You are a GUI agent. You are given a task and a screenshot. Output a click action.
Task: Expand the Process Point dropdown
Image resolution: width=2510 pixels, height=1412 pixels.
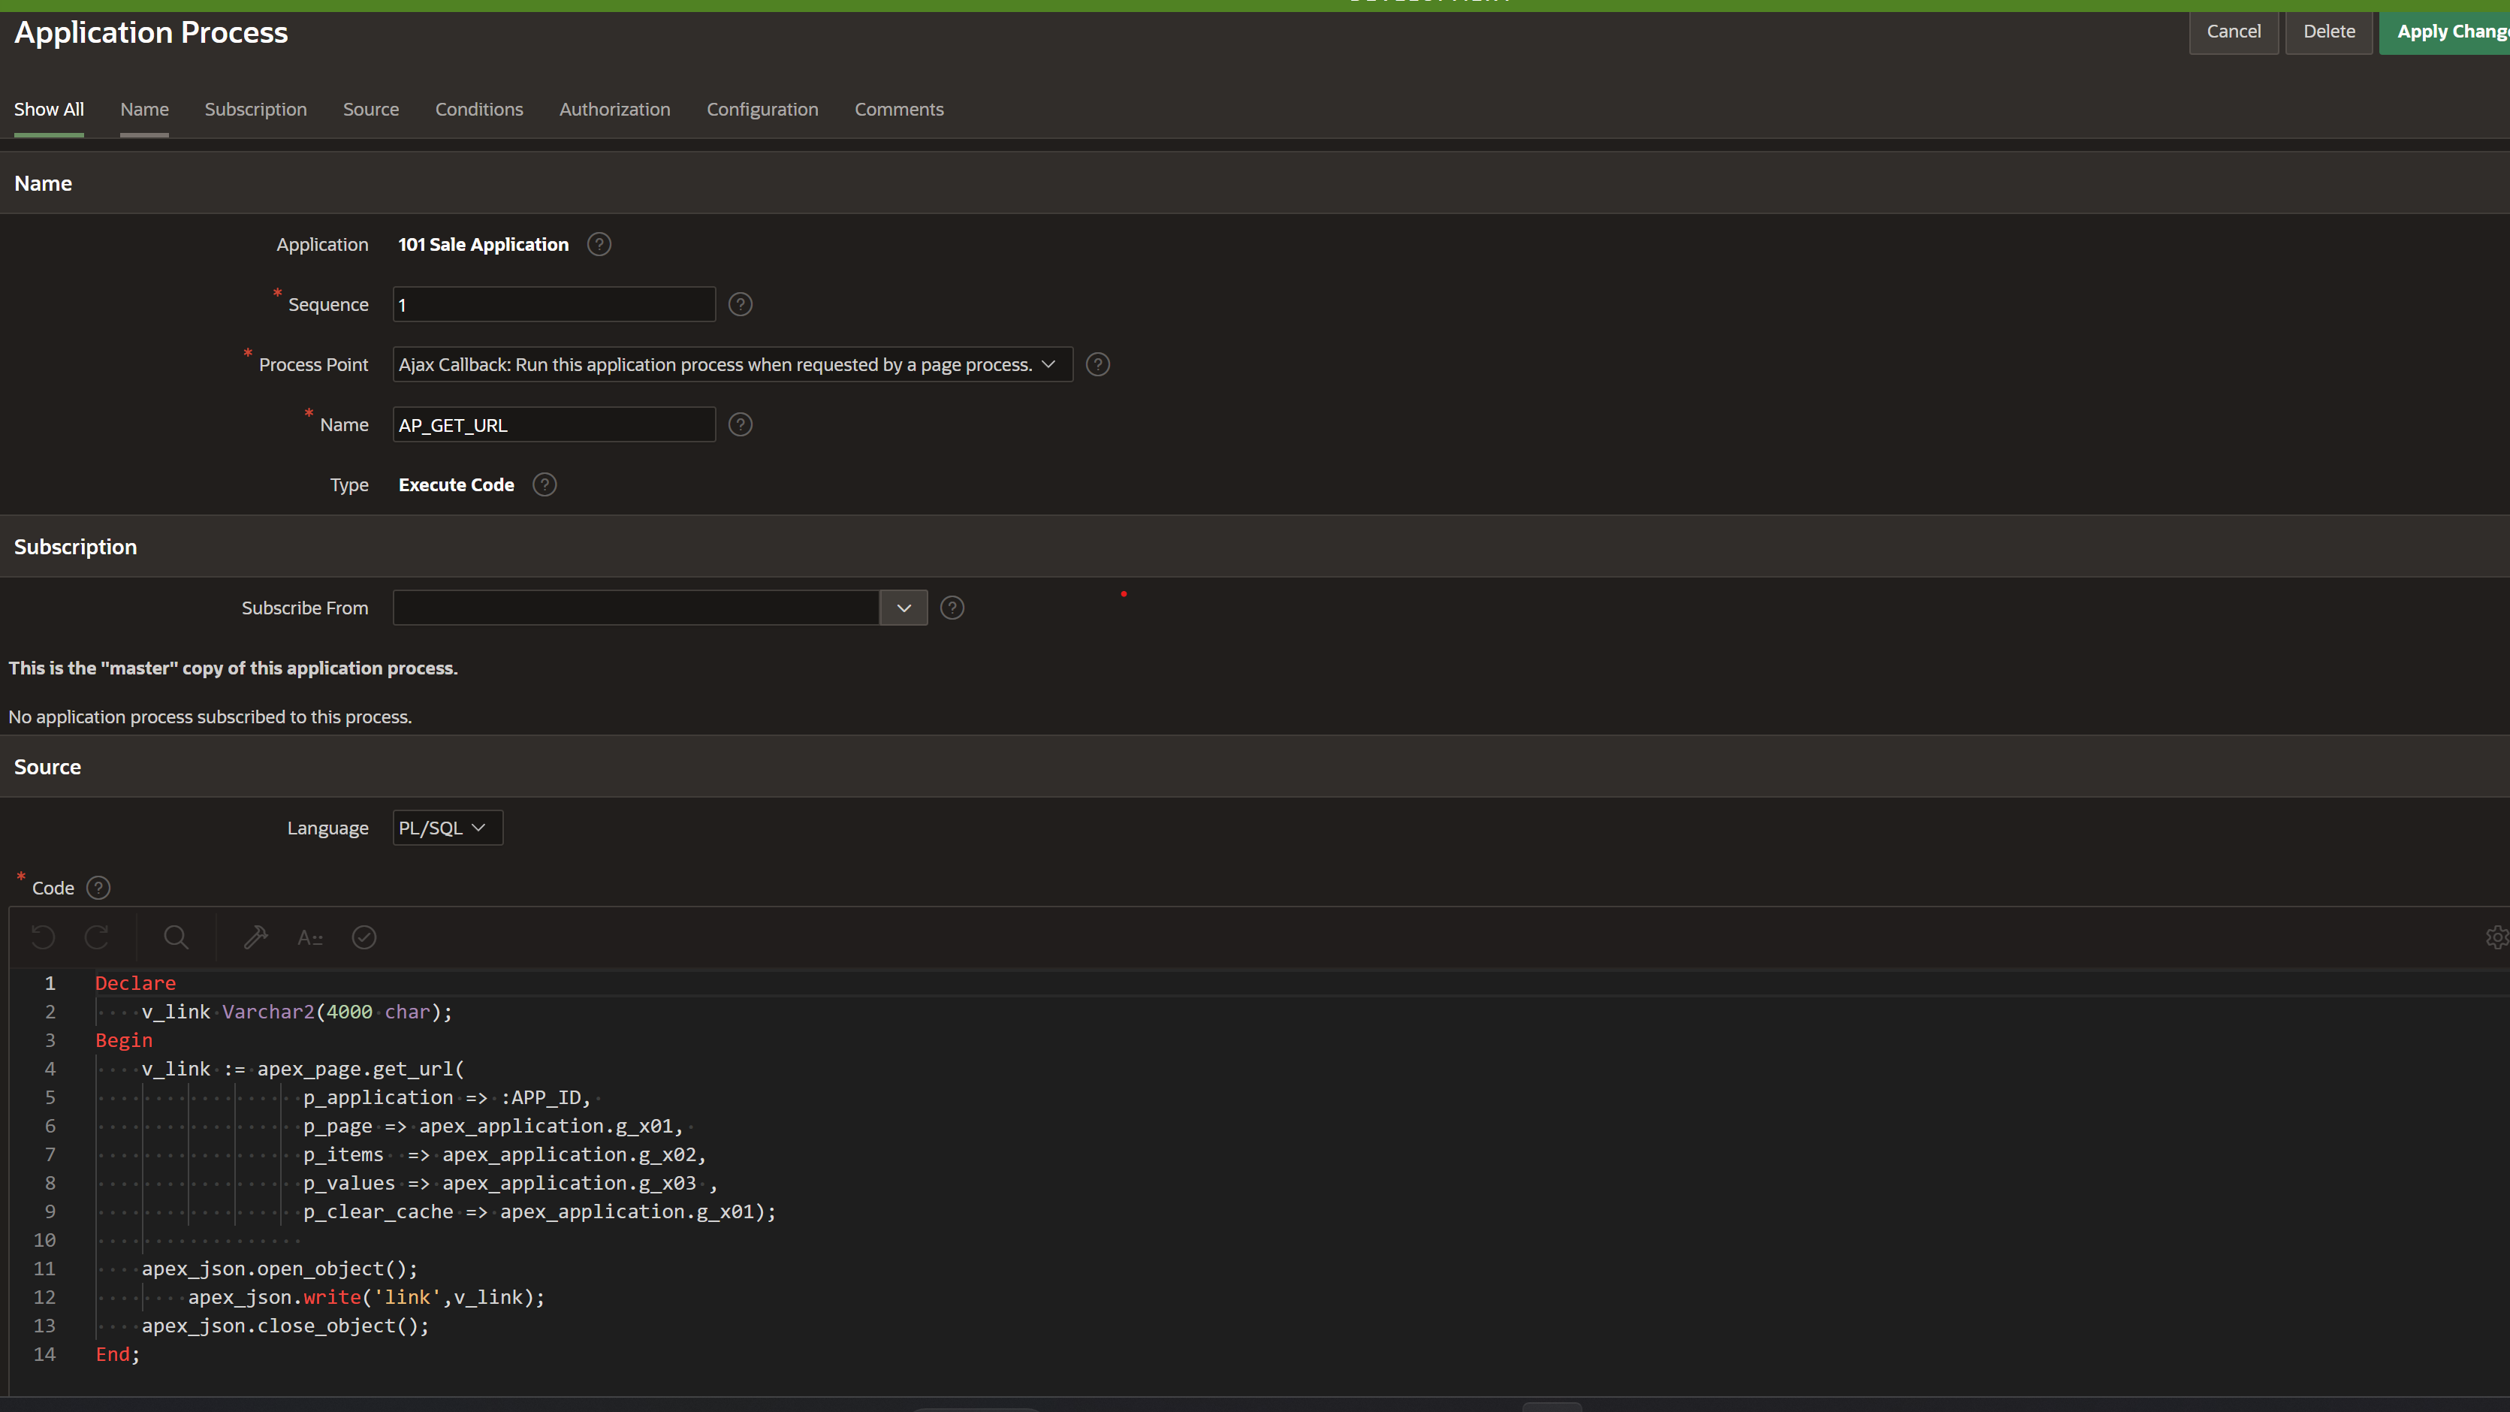(x=732, y=364)
